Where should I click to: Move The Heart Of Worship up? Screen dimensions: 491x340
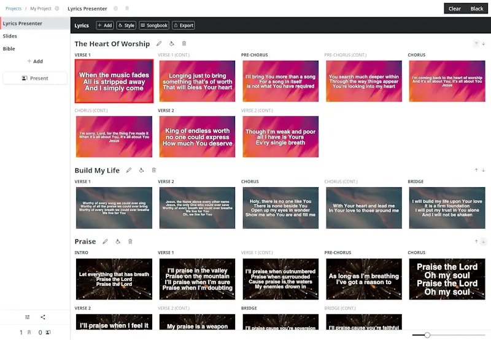click(476, 44)
